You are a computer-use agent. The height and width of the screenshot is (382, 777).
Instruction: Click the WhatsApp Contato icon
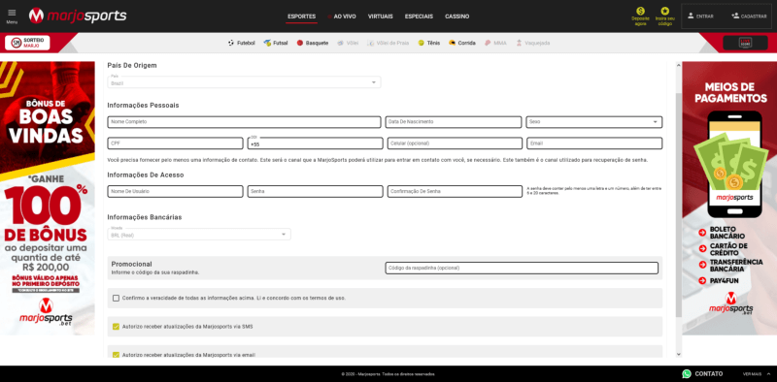pyautogui.click(x=687, y=374)
